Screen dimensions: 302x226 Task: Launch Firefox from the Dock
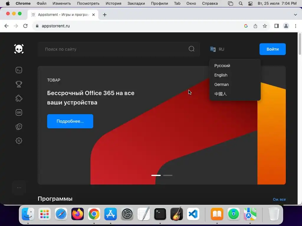tap(78, 214)
